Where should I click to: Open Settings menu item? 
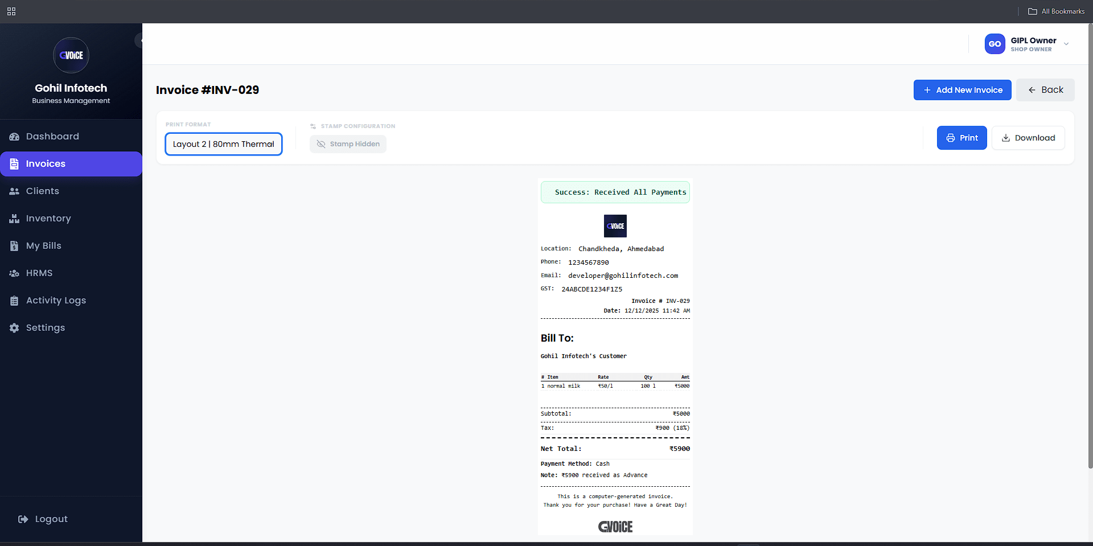point(71,328)
